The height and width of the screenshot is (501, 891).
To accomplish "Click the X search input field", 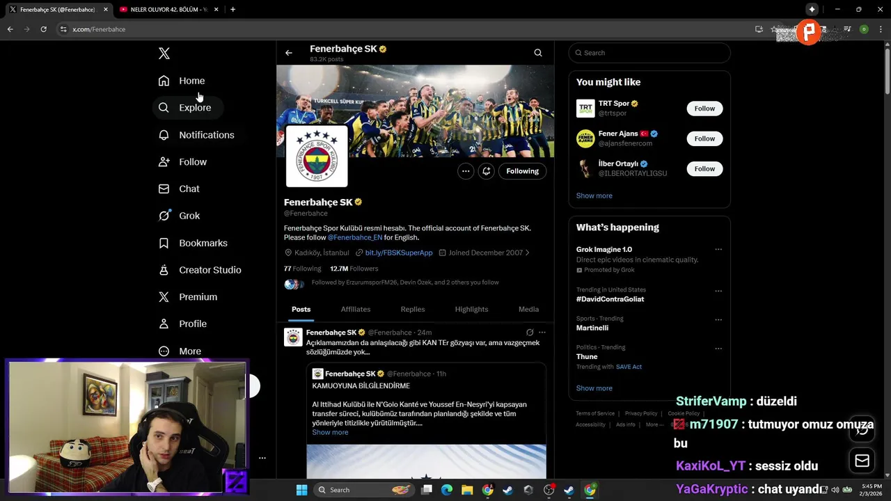I will click(649, 53).
